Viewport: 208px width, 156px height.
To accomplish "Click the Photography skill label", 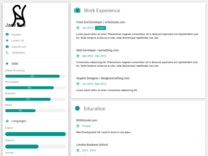I will coord(12,82).
